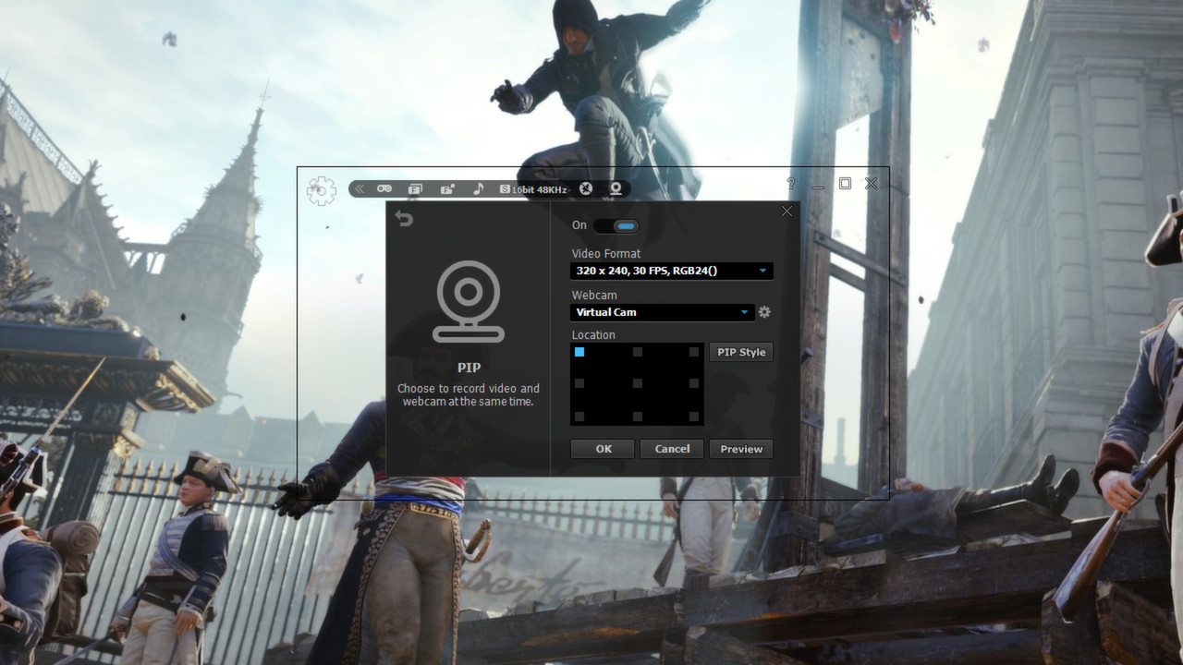Screen dimensions: 1183x665
Task: Select the top-left PIP location square
Action: click(x=579, y=352)
